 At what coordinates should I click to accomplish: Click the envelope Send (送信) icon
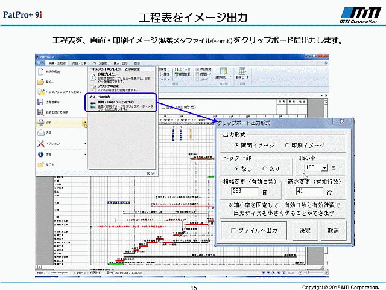[40, 133]
